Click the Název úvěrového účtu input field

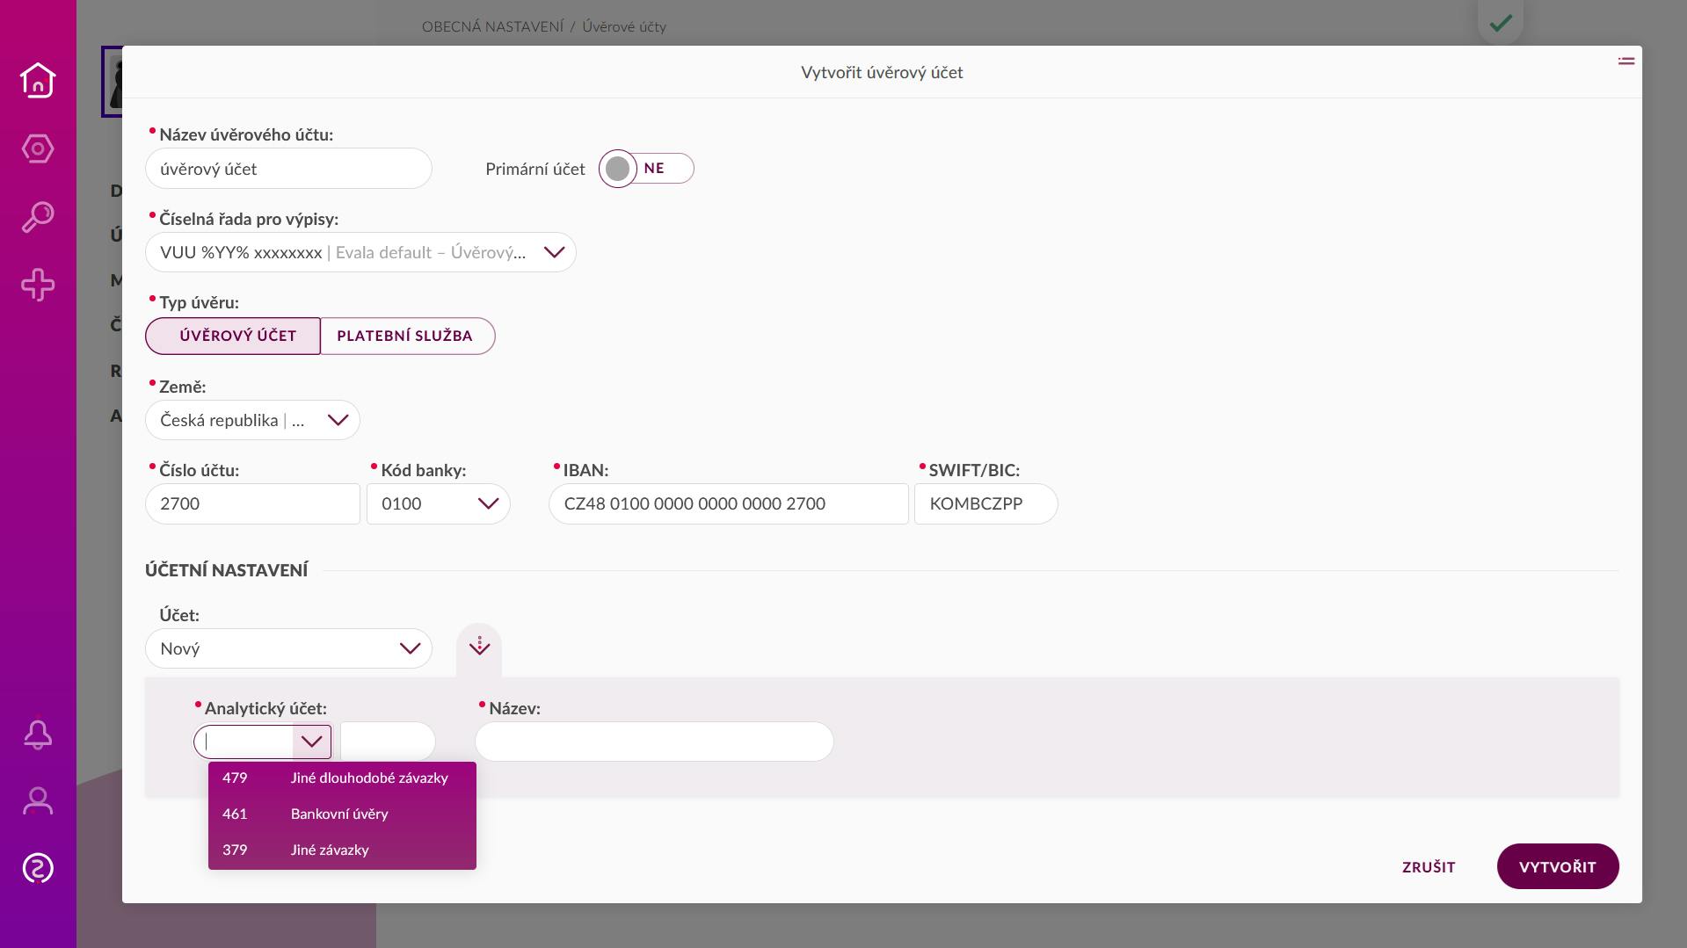coord(288,169)
